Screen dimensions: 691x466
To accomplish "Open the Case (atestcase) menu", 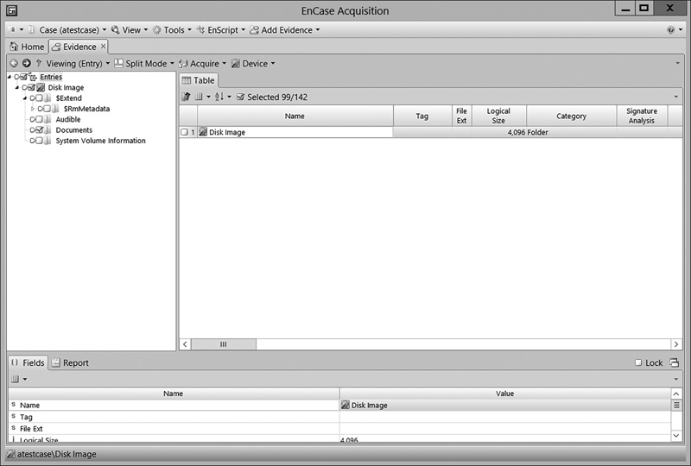I will tap(67, 30).
